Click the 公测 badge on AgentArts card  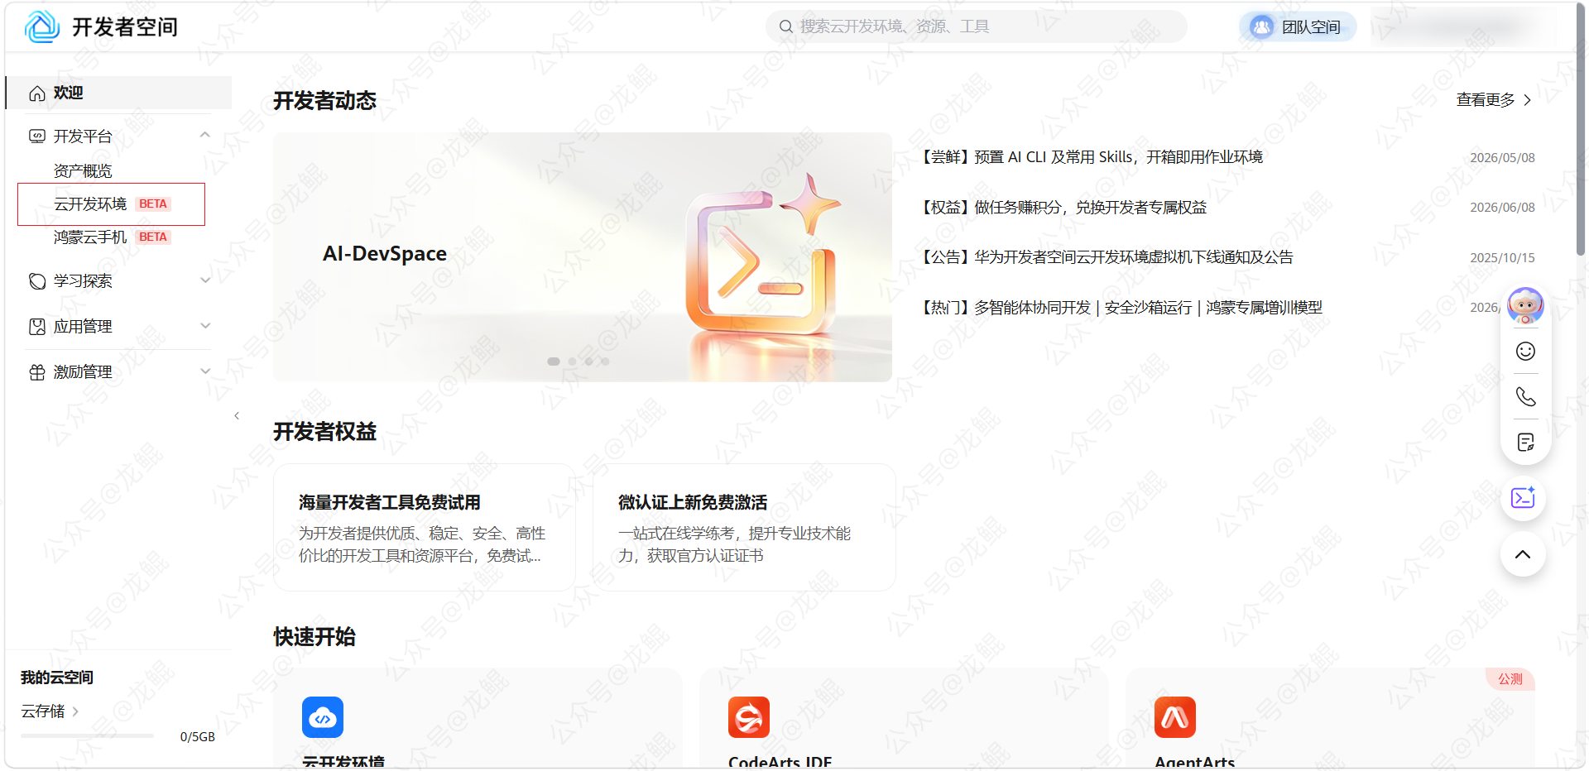1510,679
